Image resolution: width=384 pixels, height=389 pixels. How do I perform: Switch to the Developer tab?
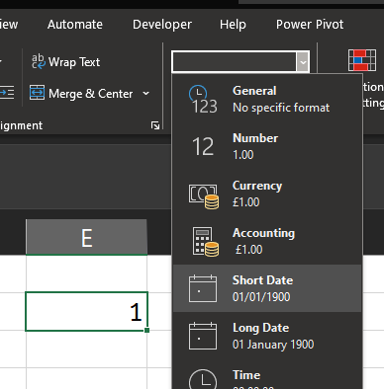click(162, 25)
